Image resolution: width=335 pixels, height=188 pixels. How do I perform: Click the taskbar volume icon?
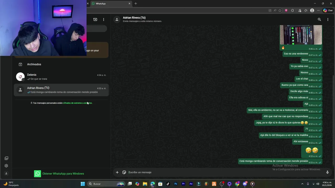click(x=318, y=184)
